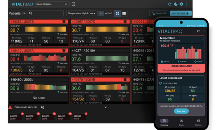Select the BP 134/82 reading on patient 440470
The image size is (218, 130).
coord(78,99)
